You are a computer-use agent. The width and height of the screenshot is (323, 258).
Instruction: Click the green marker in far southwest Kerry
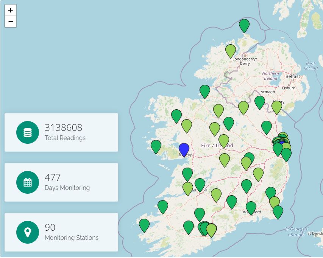coord(144,225)
